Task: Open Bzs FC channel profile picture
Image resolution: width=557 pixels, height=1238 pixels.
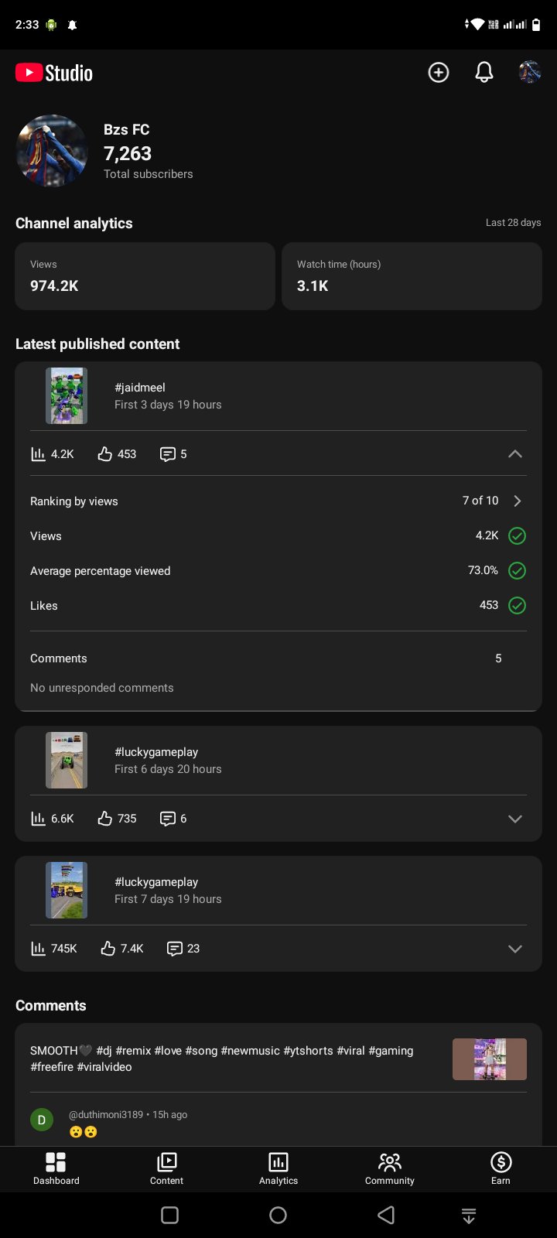Action: pos(52,151)
